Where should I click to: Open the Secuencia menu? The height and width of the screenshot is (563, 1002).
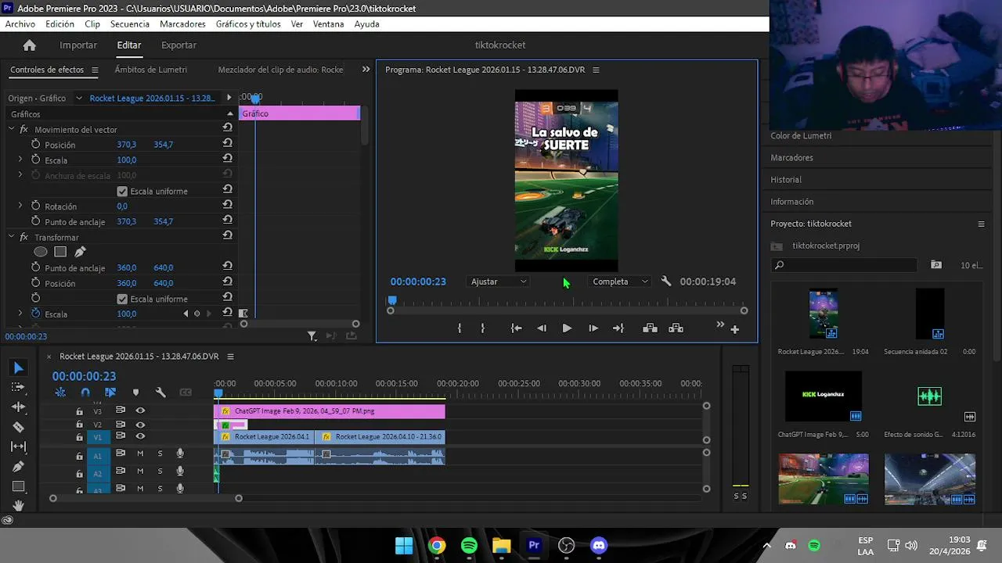pyautogui.click(x=130, y=24)
